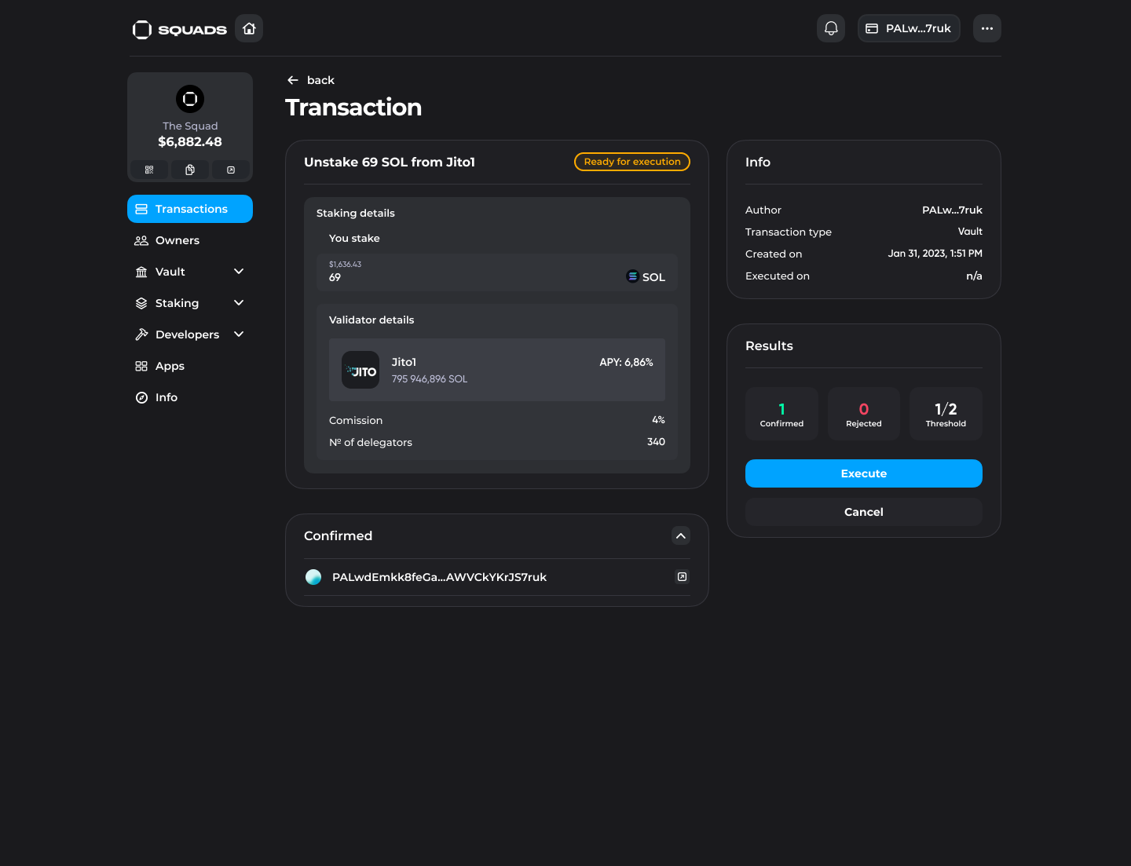Open confirmer address external link icon
This screenshot has width=1131, height=866.
tap(683, 577)
